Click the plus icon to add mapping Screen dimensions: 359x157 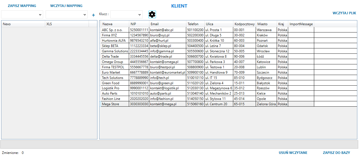point(94,15)
